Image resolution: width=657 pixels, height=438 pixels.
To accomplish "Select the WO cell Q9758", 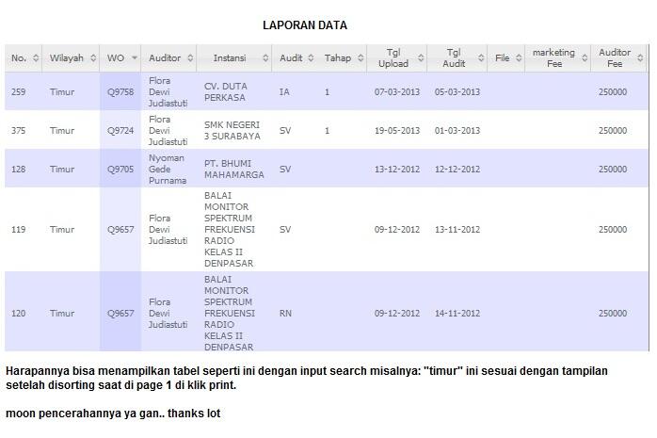I will point(120,91).
